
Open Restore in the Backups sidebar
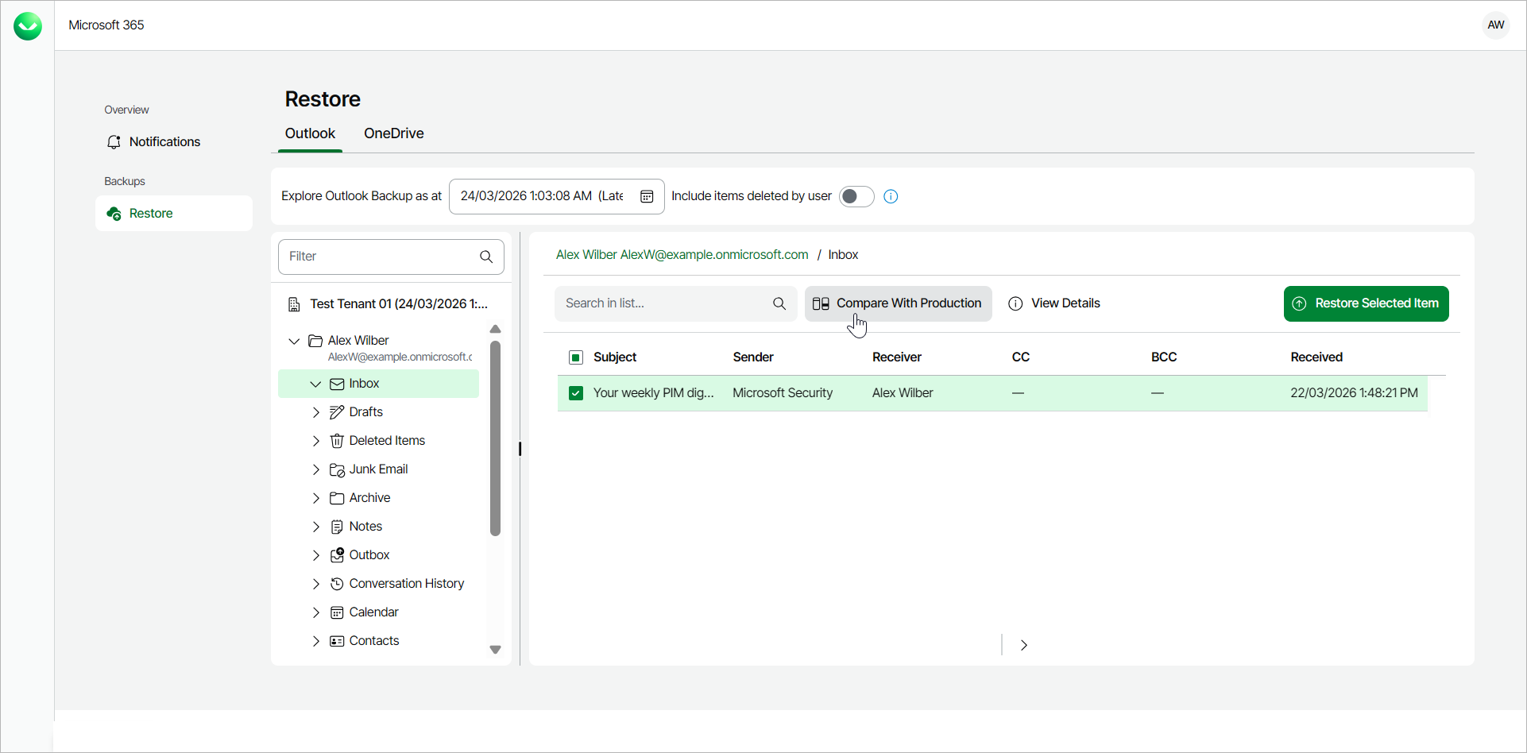pyautogui.click(x=151, y=213)
